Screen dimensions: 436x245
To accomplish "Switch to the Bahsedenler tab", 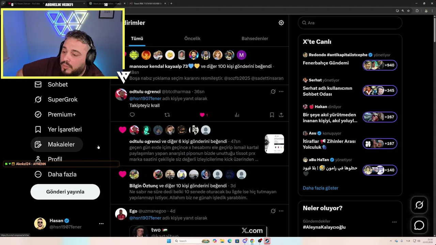I will pos(255,38).
